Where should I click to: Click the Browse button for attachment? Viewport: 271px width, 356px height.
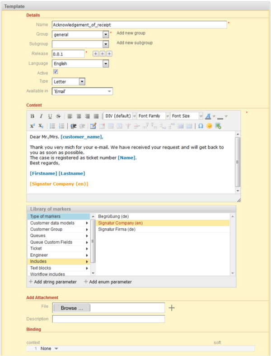tap(72, 308)
